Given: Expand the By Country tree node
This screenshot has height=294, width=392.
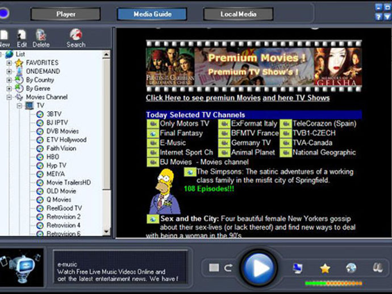Looking at the screenshot, I should click(x=9, y=80).
